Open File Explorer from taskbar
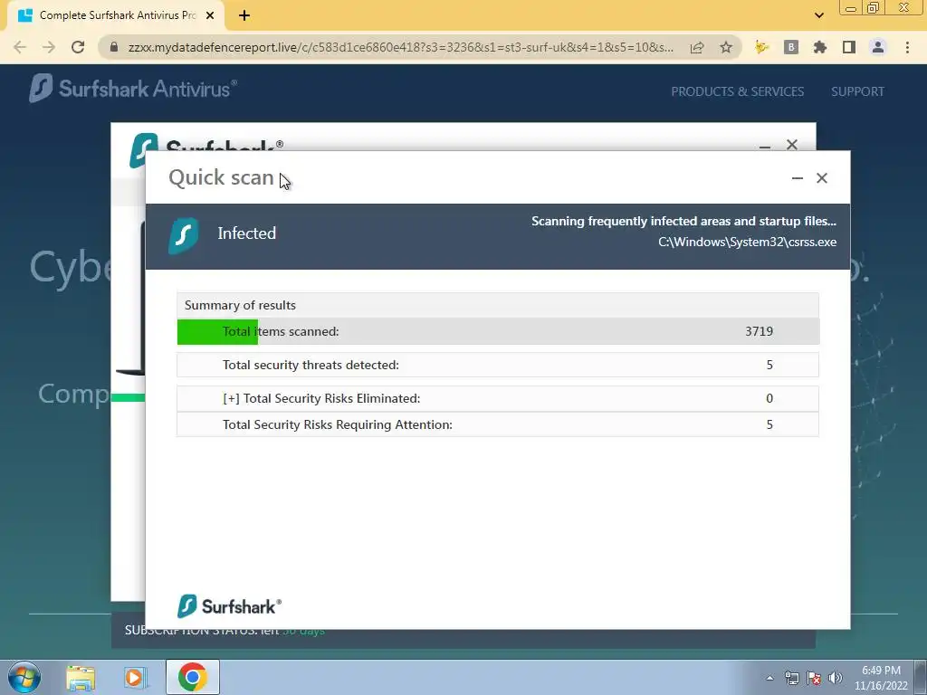Screen dimensions: 927x695 tap(81, 677)
